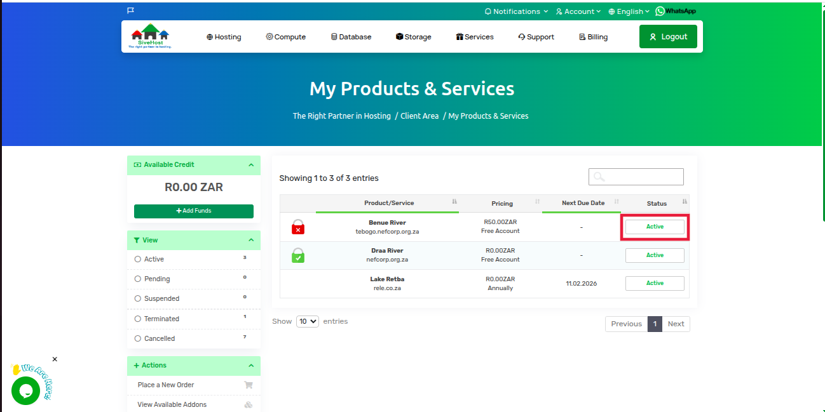Select the Pending filter radio
The height and width of the screenshot is (412, 825).
click(x=138, y=279)
